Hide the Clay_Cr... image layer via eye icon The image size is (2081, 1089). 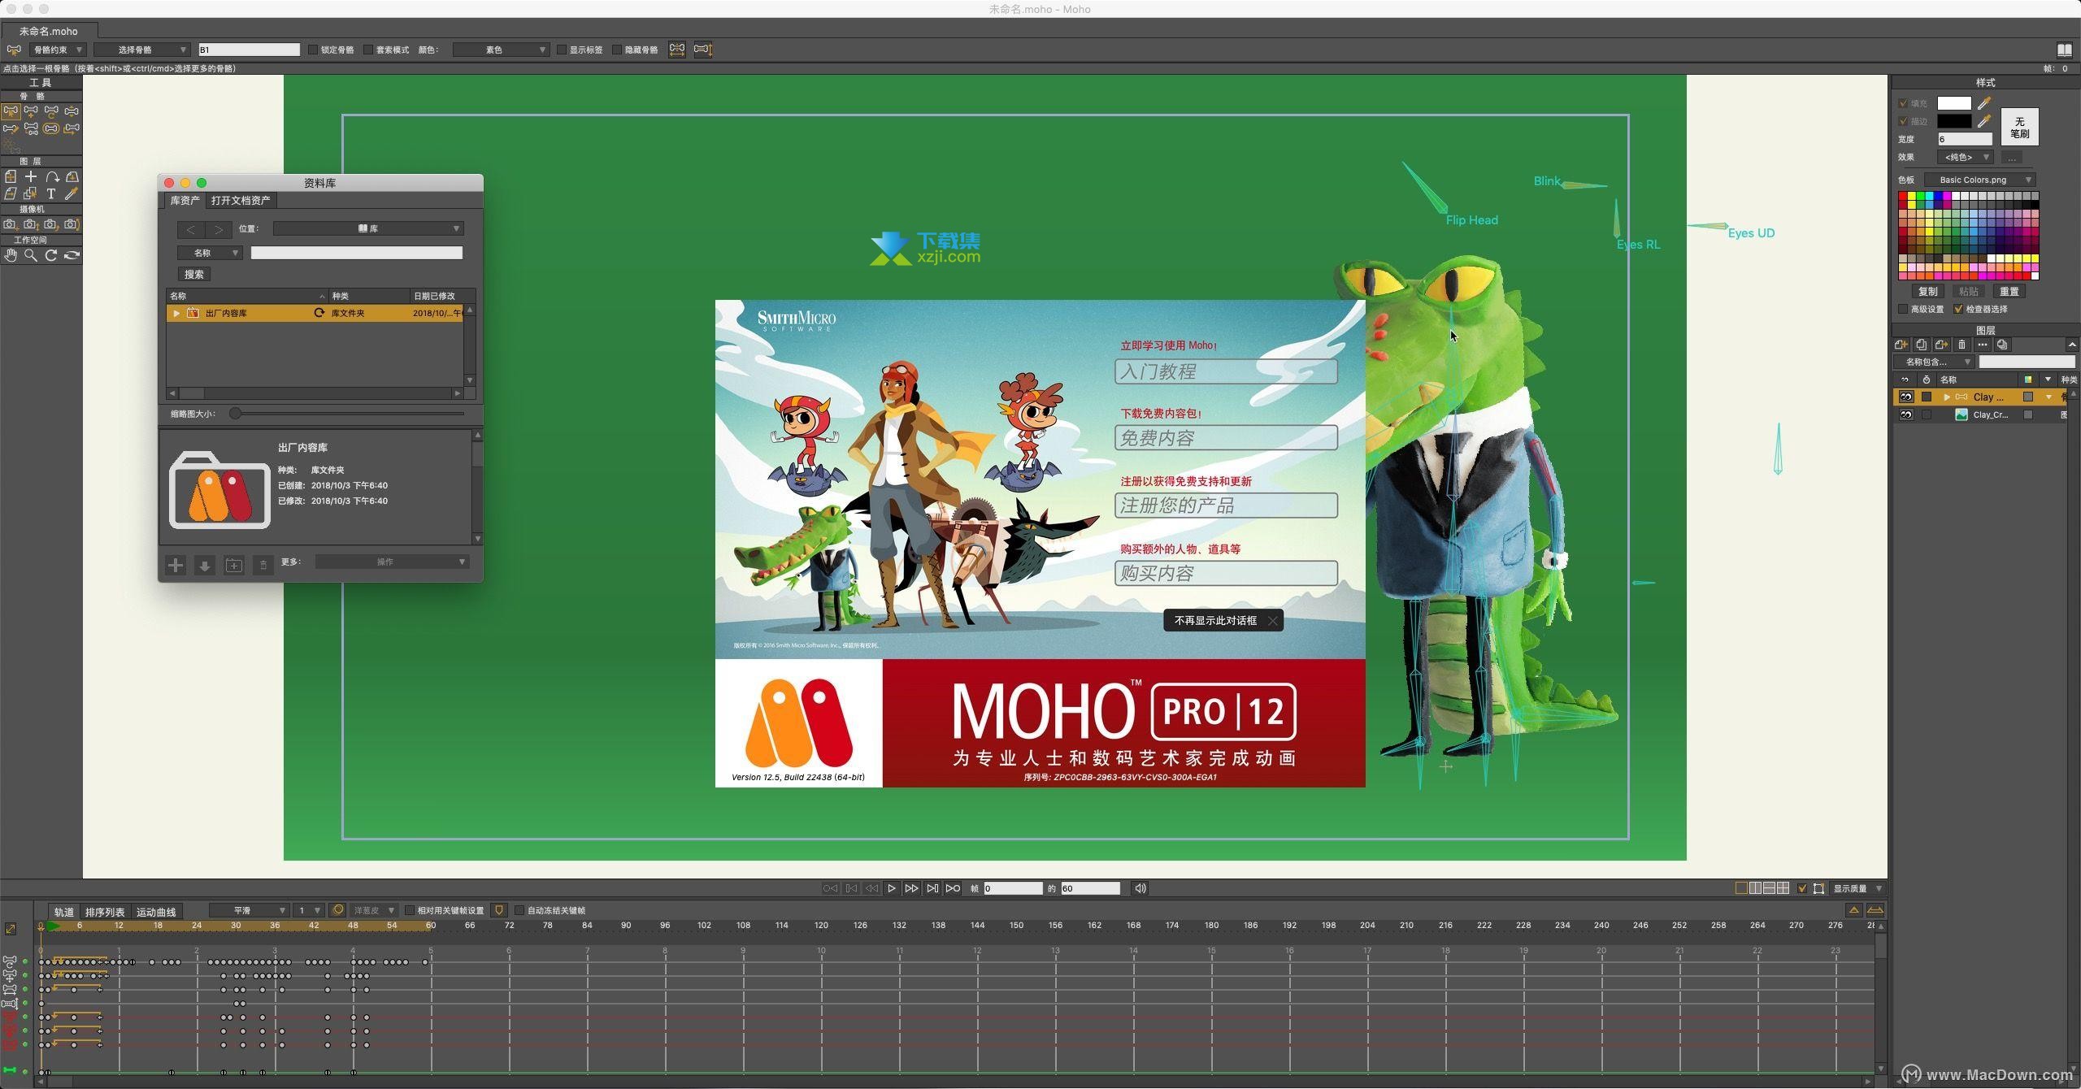(1906, 414)
